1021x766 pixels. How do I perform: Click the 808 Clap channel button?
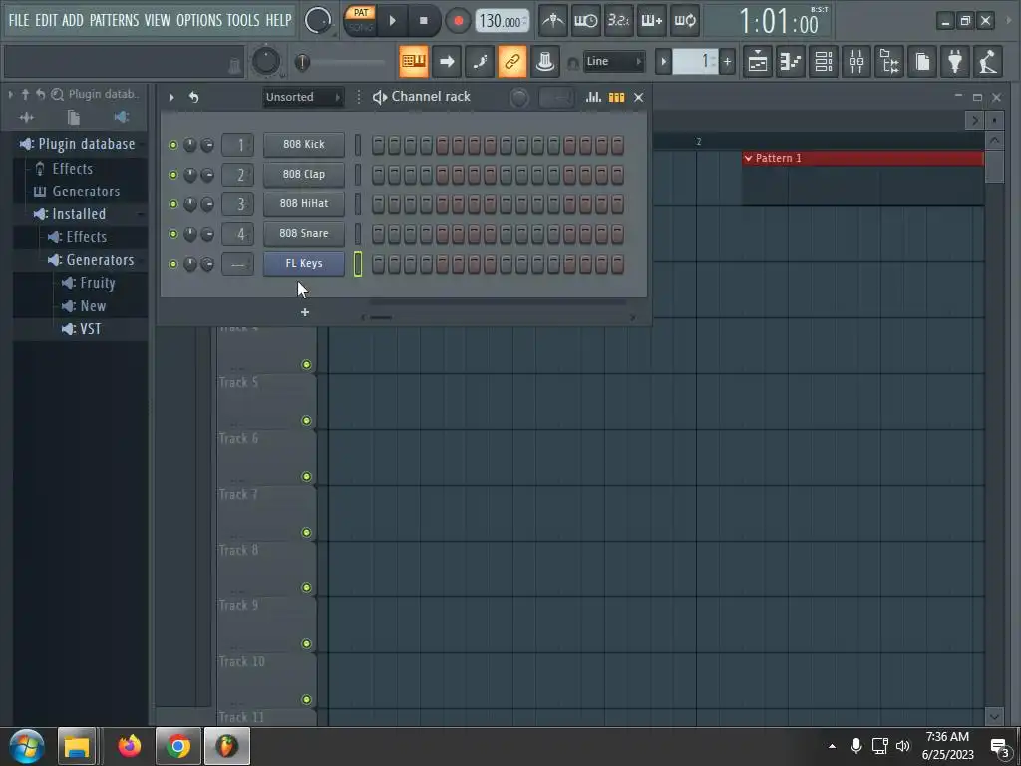(304, 174)
